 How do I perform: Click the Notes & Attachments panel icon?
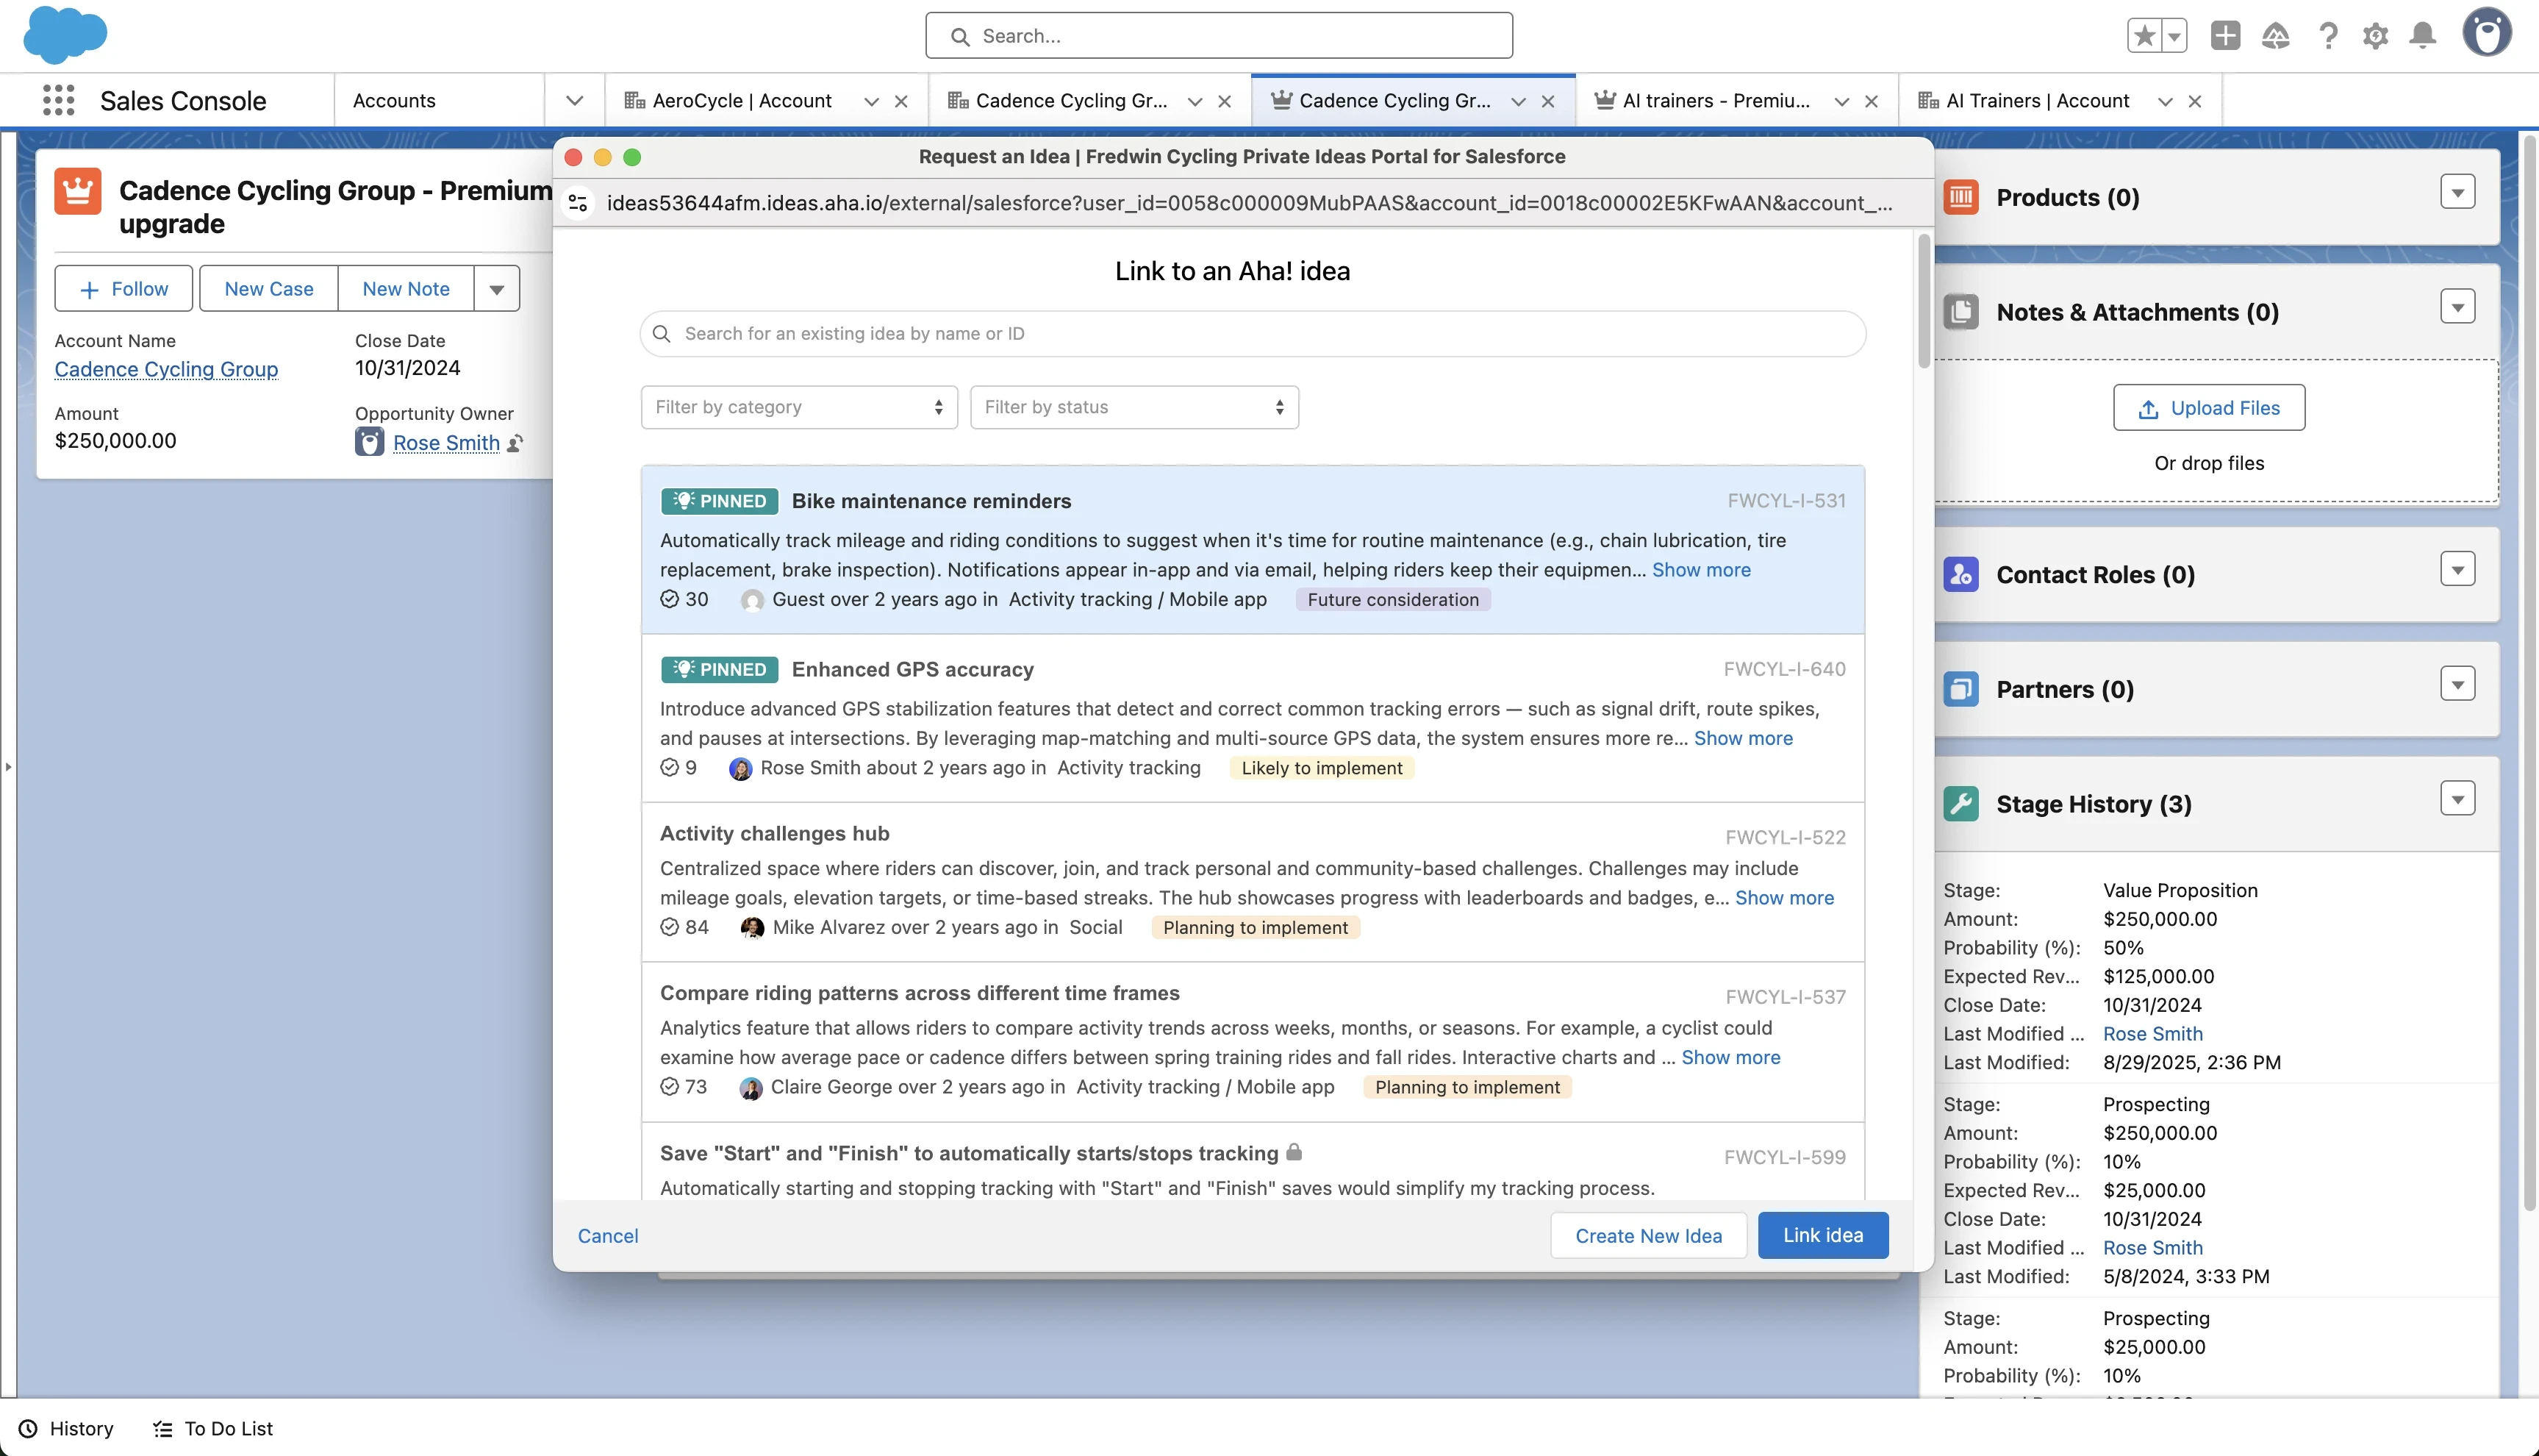point(1962,311)
